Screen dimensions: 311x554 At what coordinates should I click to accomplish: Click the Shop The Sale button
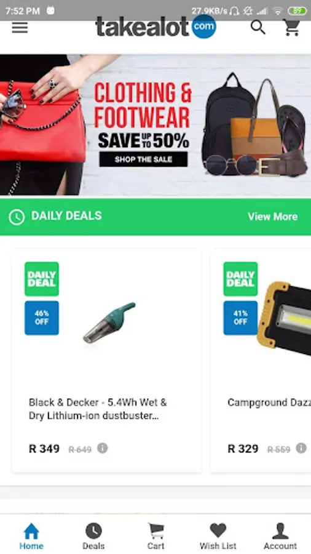pos(143,159)
